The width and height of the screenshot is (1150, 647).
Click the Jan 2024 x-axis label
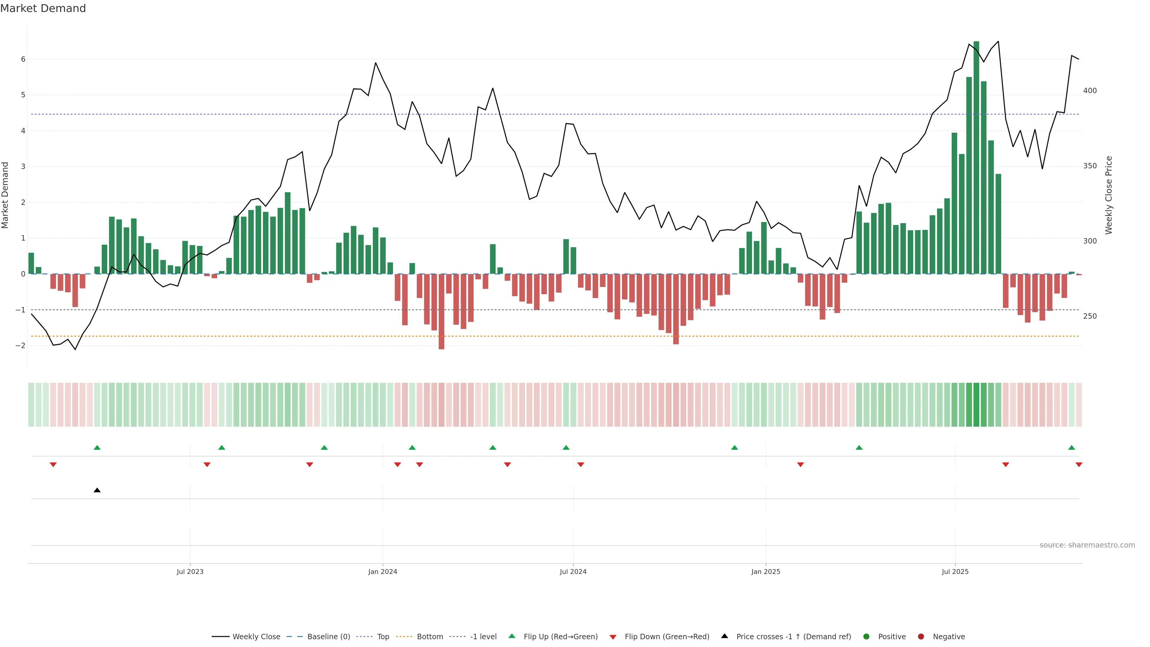coord(383,572)
